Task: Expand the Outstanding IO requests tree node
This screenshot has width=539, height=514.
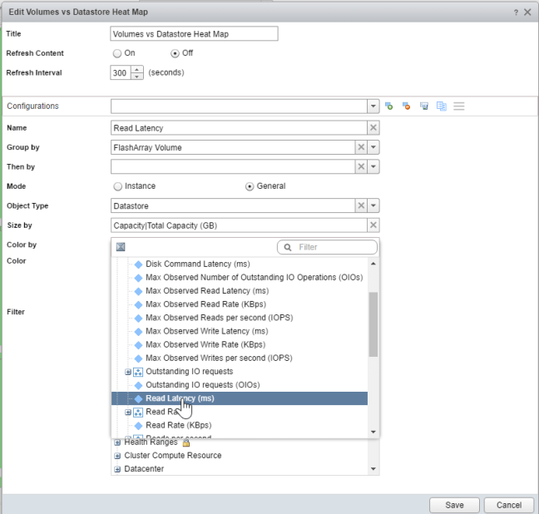Action: click(128, 372)
